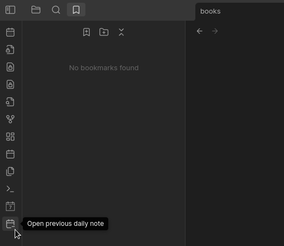Click the calendar icon showing number 7
Screen dimensions: 284x246
10,206
